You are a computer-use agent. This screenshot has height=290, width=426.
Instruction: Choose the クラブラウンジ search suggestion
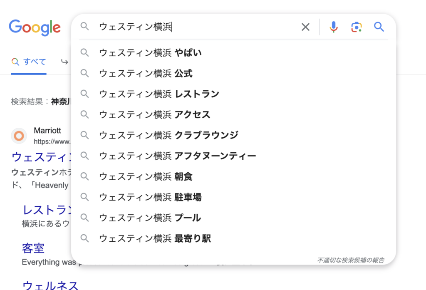pyautogui.click(x=234, y=135)
